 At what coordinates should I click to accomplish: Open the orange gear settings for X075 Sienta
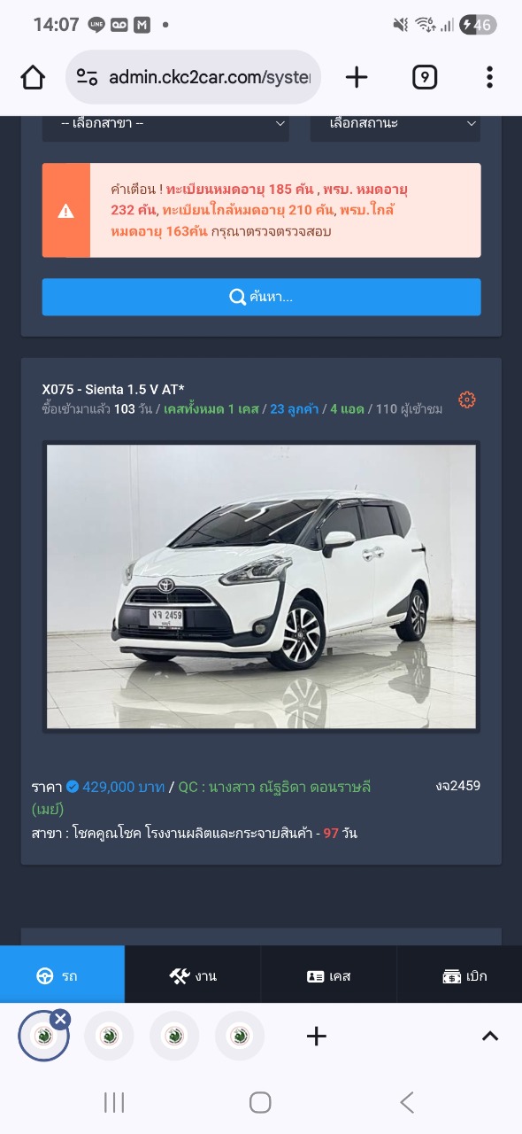tap(467, 400)
